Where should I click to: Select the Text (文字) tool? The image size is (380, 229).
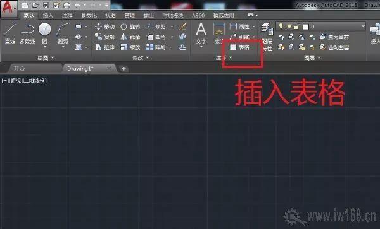(201, 33)
